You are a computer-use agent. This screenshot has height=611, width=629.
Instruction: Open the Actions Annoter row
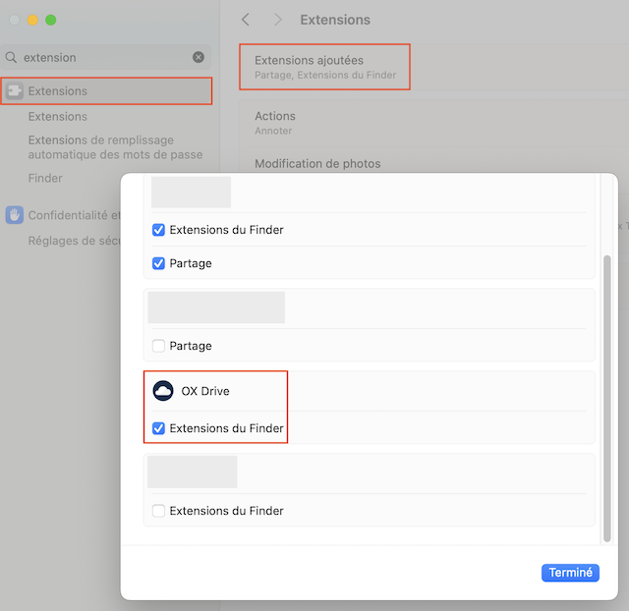tap(434, 123)
